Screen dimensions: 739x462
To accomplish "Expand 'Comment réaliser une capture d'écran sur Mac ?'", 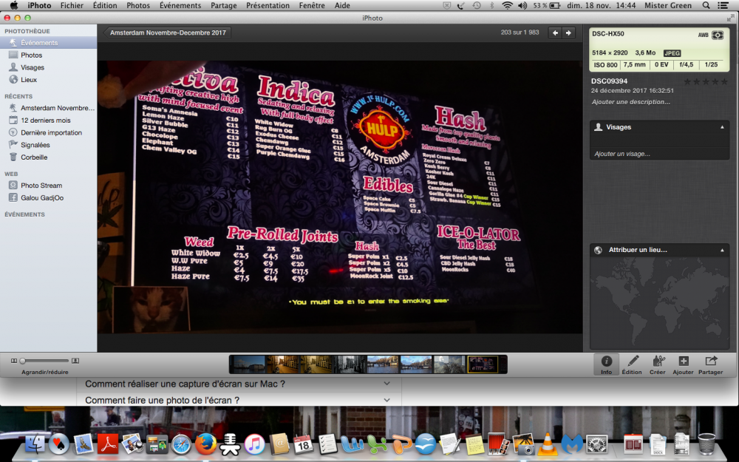I will [239, 384].
